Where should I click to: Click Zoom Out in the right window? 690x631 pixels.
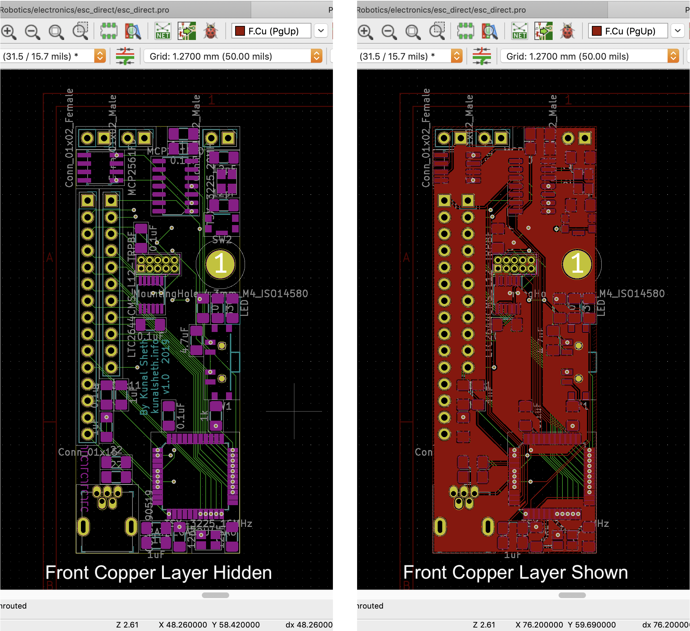click(389, 32)
